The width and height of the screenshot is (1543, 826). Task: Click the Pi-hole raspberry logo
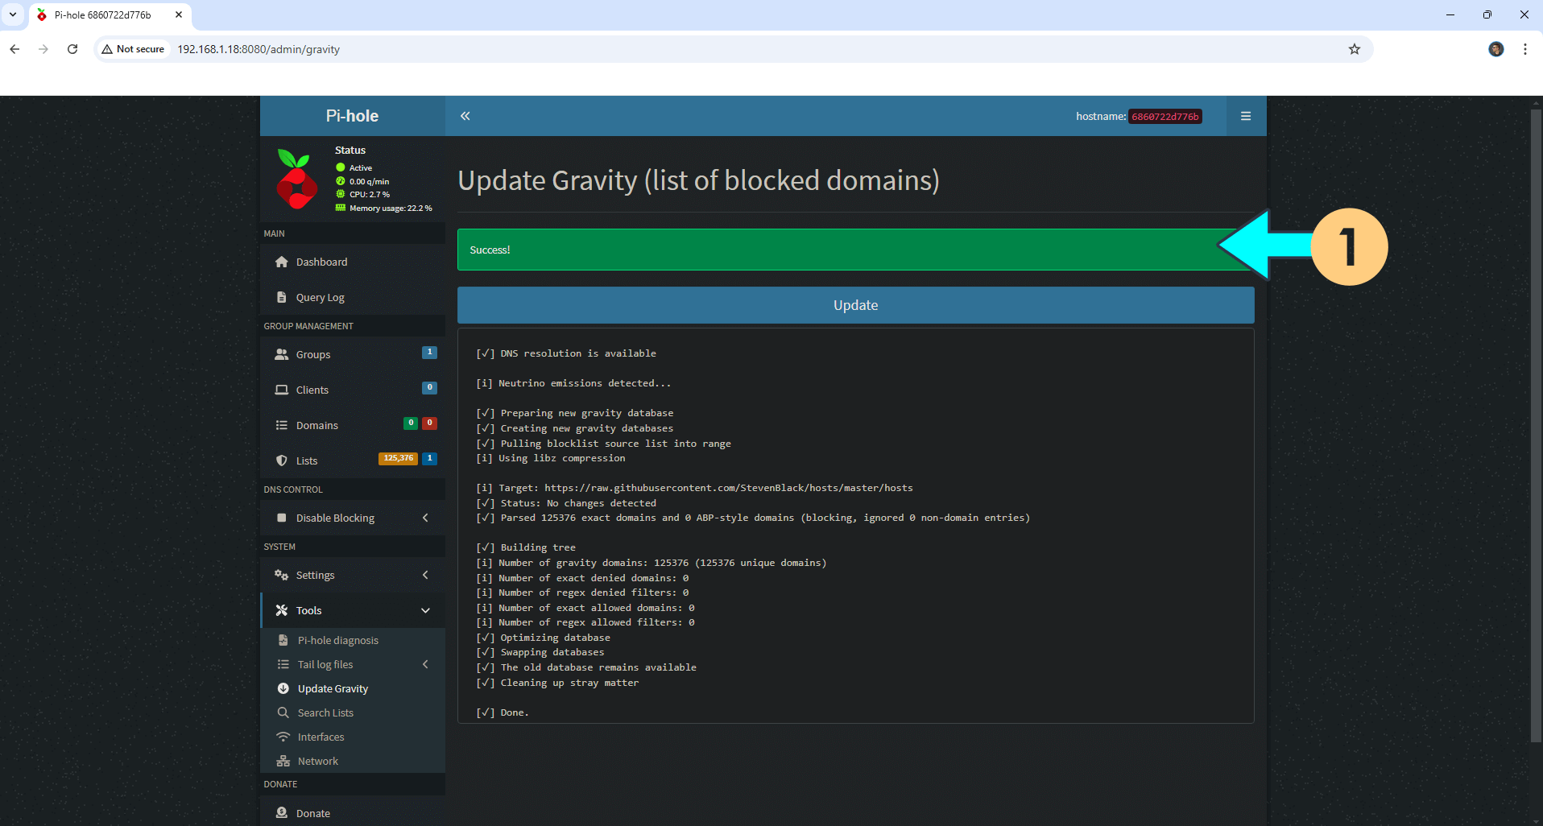[296, 179]
